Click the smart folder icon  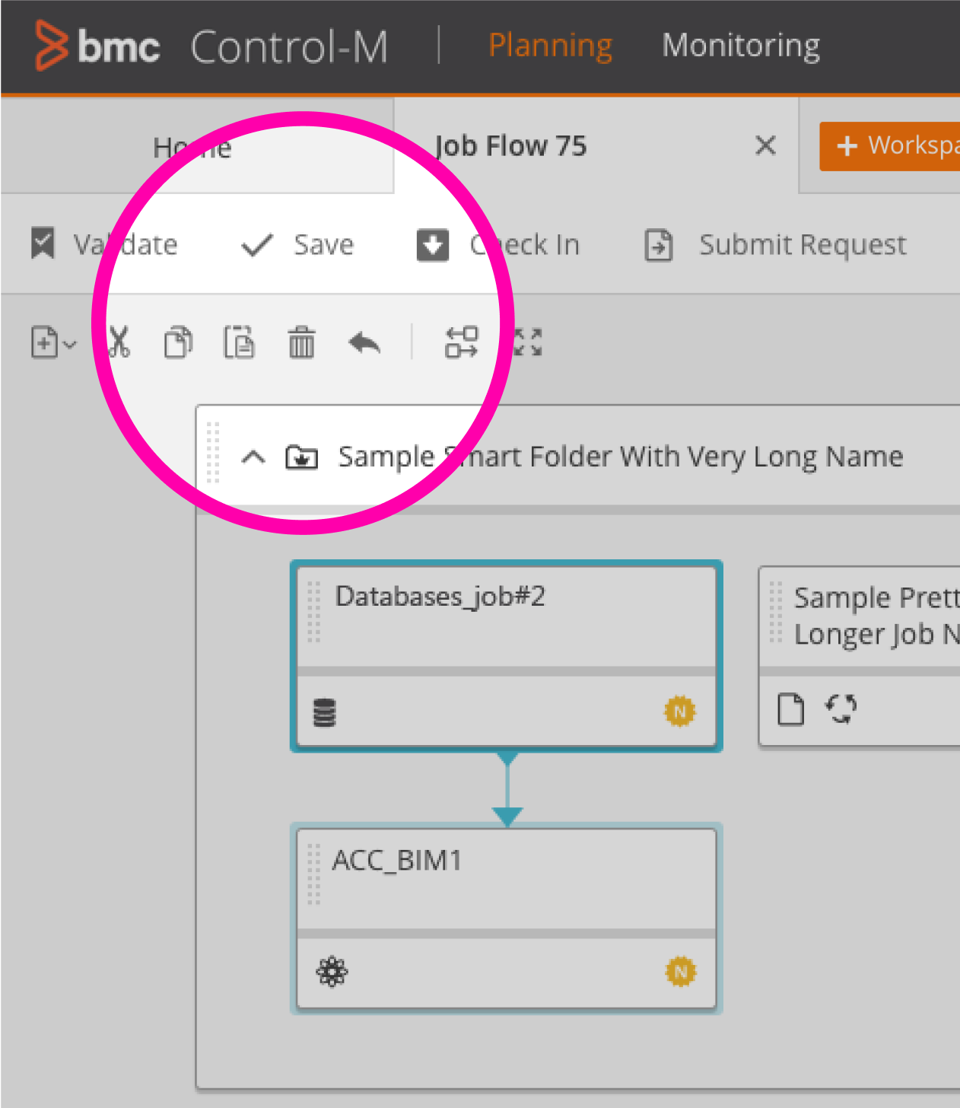[x=301, y=457]
